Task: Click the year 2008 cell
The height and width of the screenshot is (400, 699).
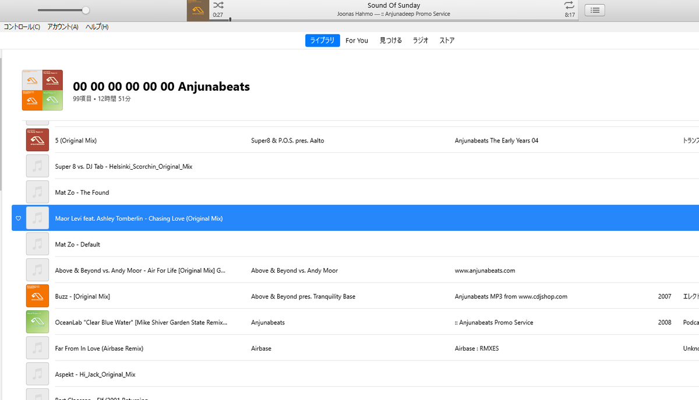Action: (665, 322)
